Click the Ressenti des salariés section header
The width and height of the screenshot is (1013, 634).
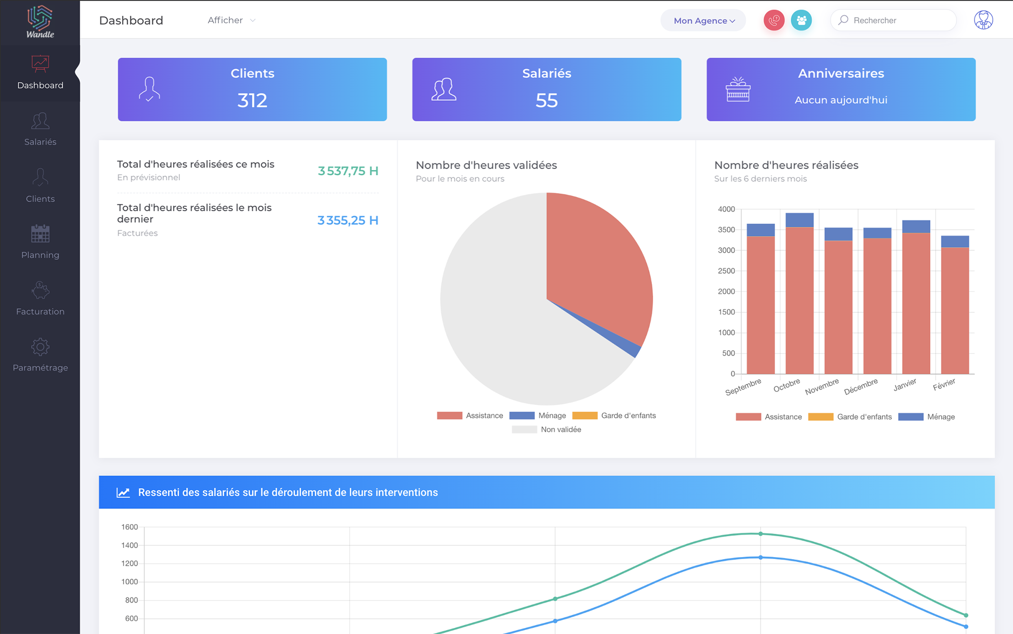[x=547, y=492]
